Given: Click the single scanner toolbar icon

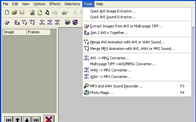Looking at the screenshot, I should [x=68, y=23].
